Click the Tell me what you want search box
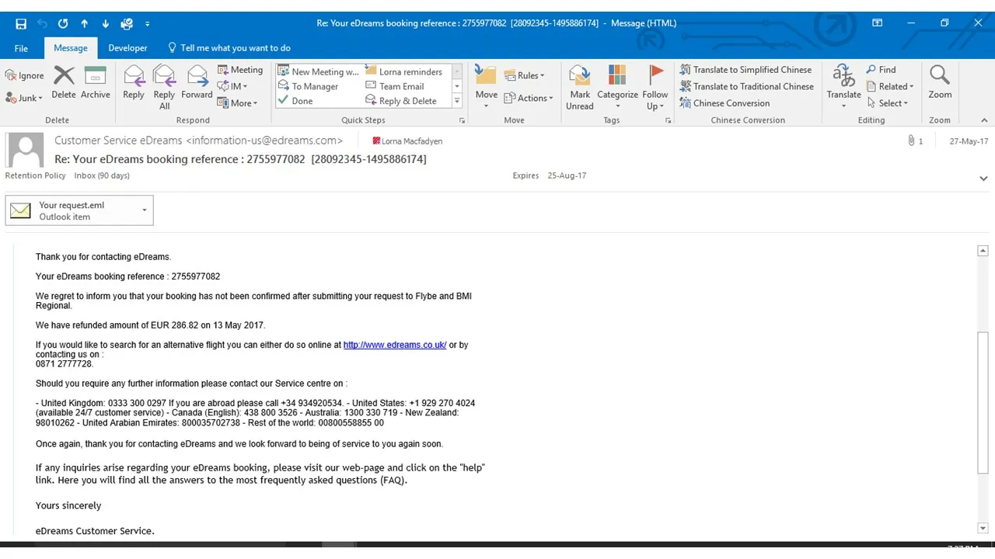Image resolution: width=995 pixels, height=559 pixels. click(235, 48)
